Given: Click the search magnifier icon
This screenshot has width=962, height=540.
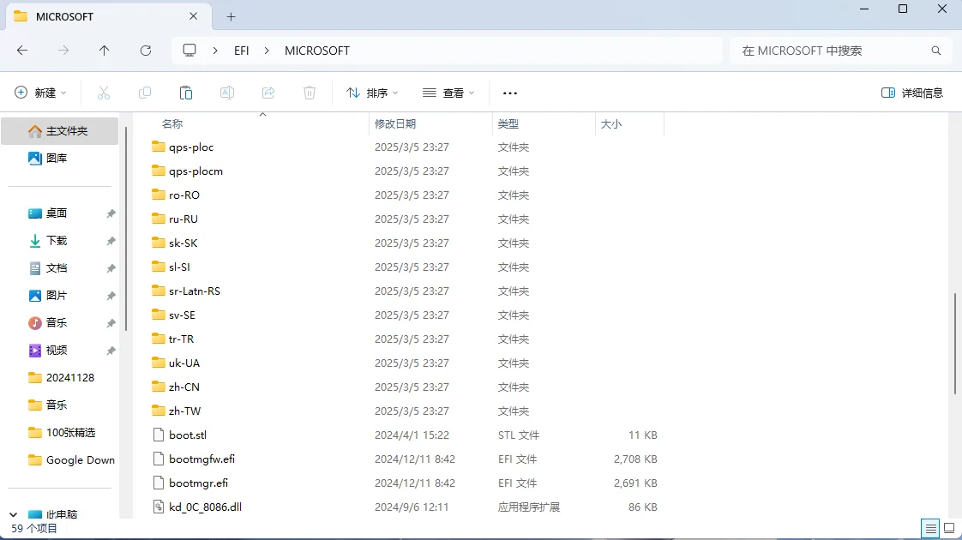Looking at the screenshot, I should coord(935,51).
